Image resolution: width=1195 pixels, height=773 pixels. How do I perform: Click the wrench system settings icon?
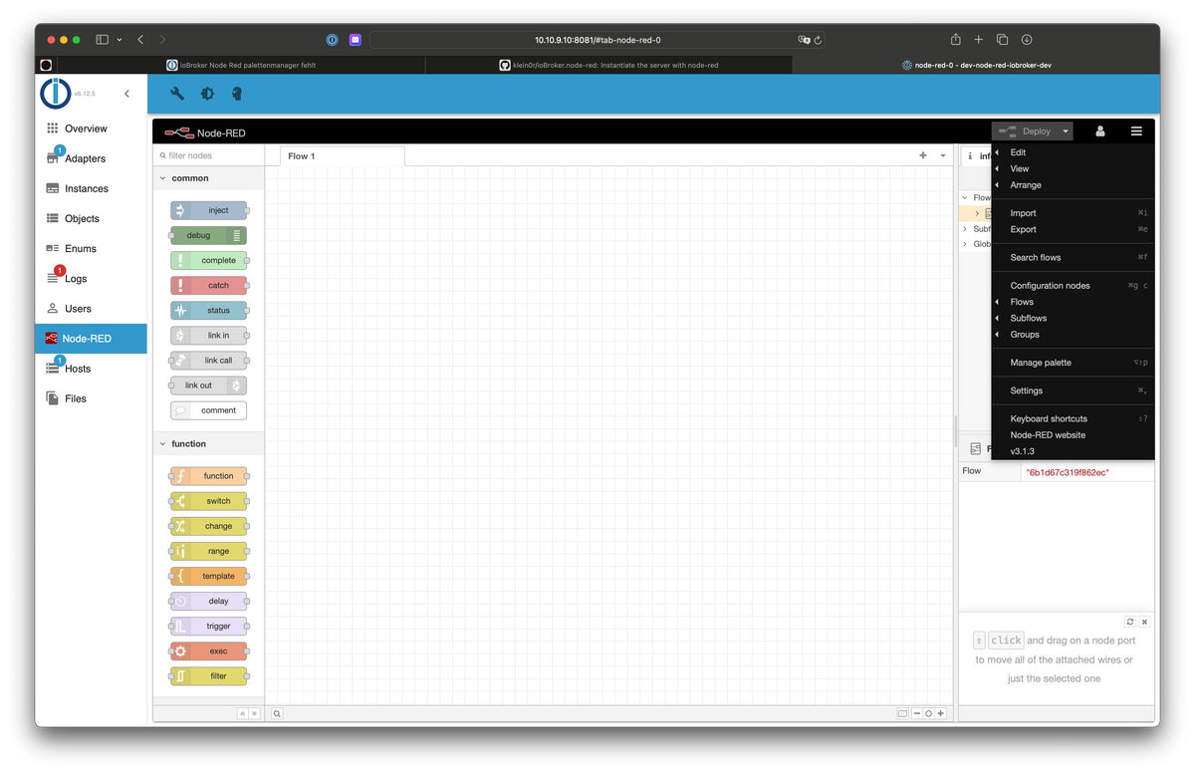[x=177, y=94]
